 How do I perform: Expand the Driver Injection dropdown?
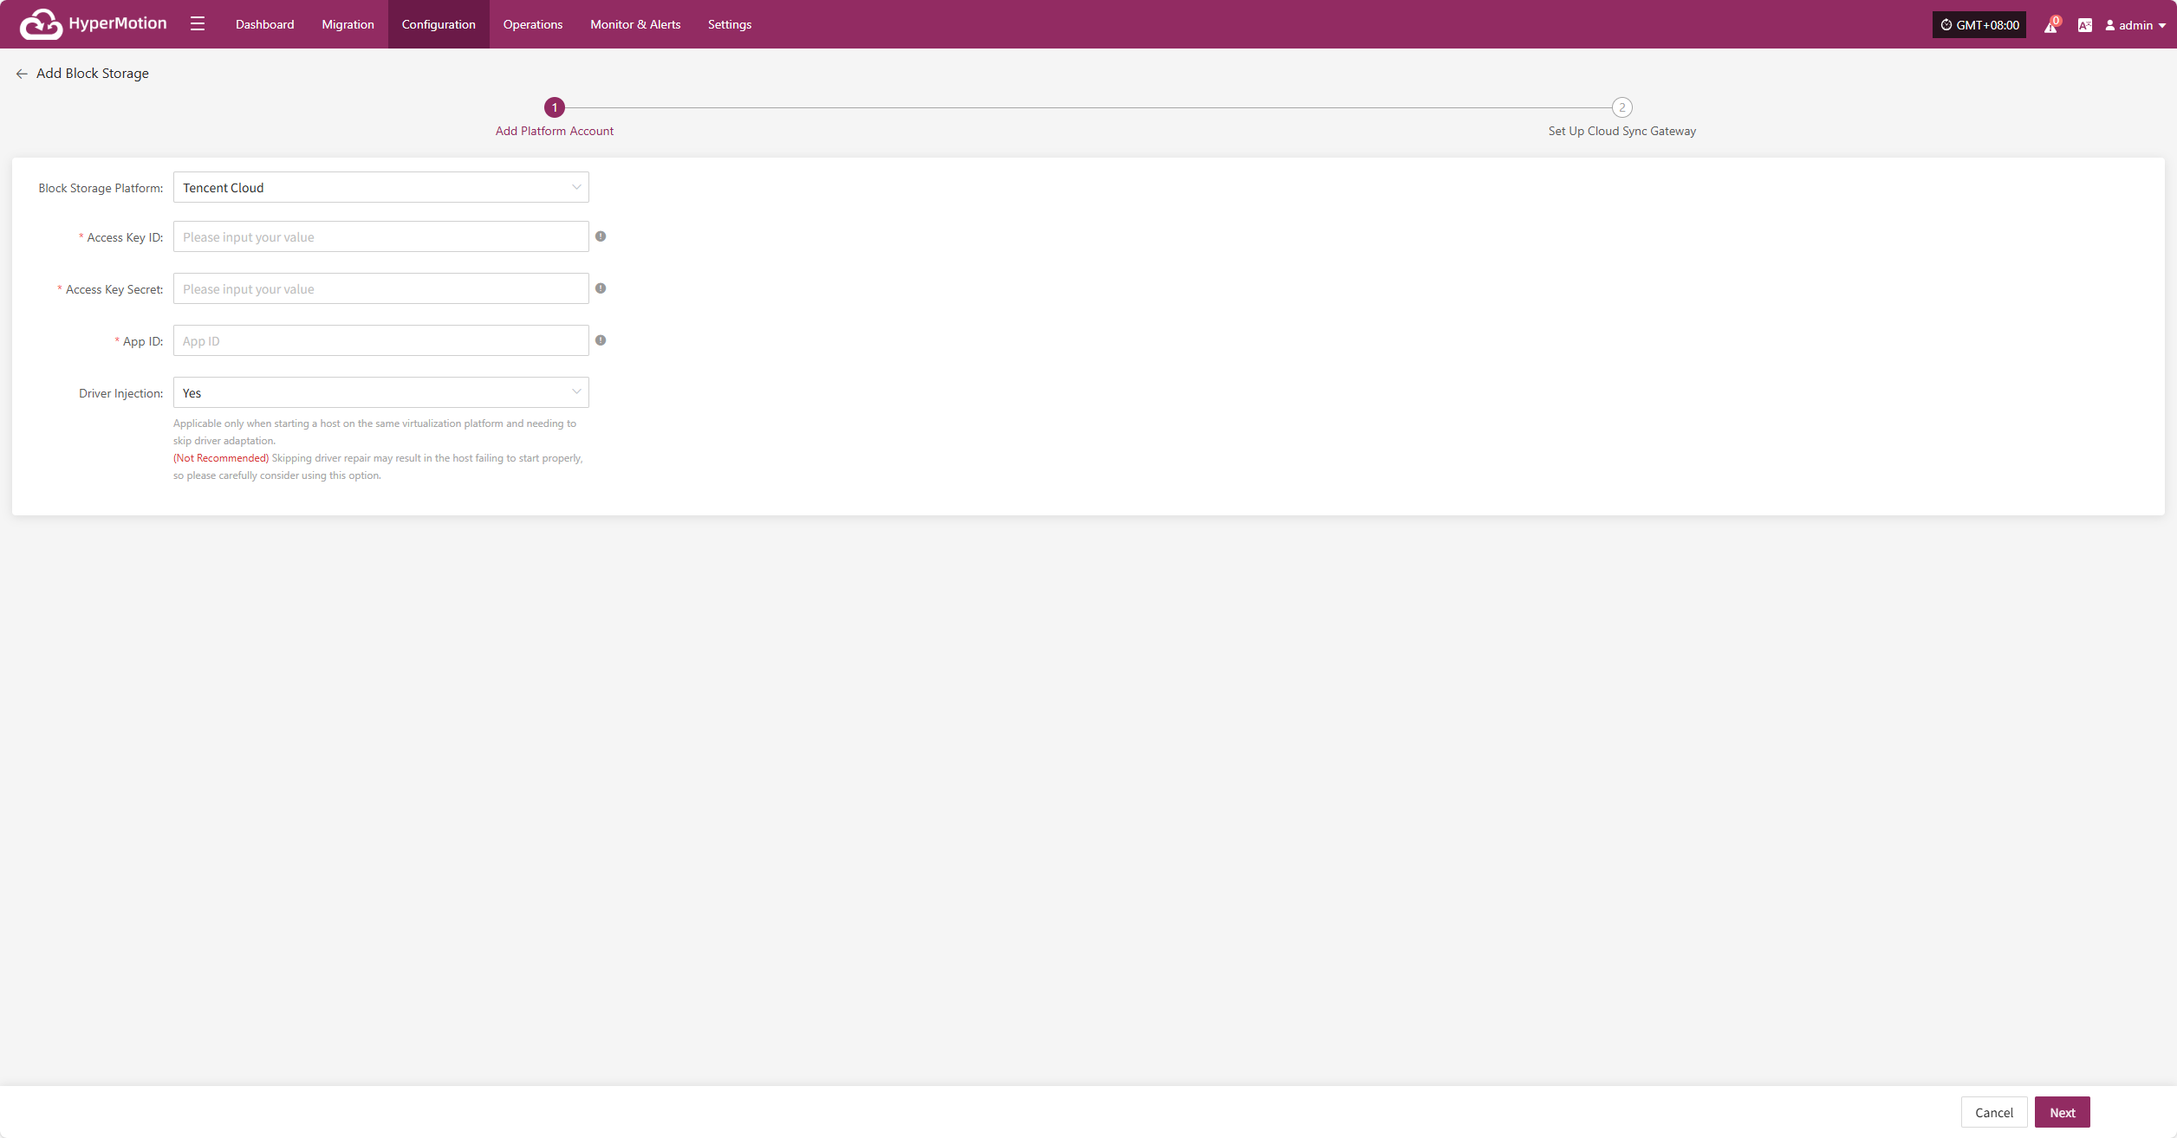tap(381, 392)
